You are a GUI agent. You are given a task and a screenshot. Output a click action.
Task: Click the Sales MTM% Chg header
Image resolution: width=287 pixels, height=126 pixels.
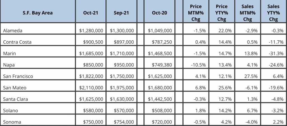(x=247, y=13)
